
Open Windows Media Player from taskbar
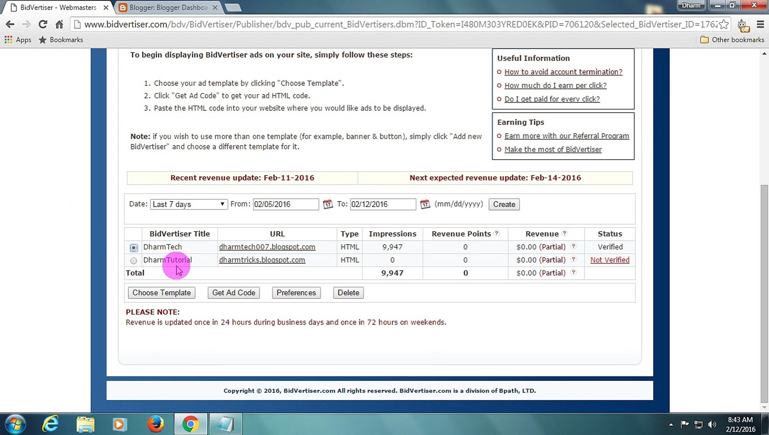(120, 424)
